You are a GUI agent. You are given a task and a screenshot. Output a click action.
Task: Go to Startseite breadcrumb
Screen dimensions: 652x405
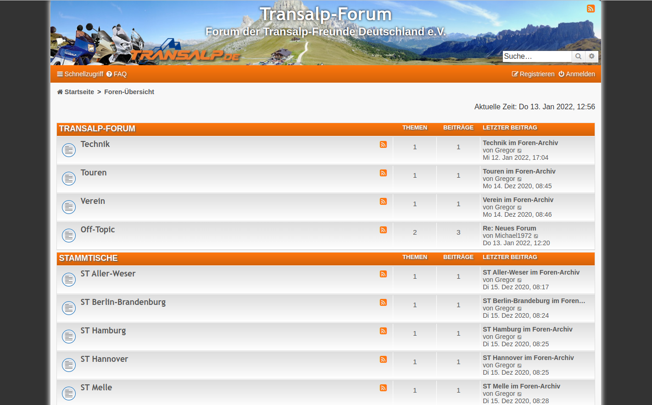(x=76, y=92)
